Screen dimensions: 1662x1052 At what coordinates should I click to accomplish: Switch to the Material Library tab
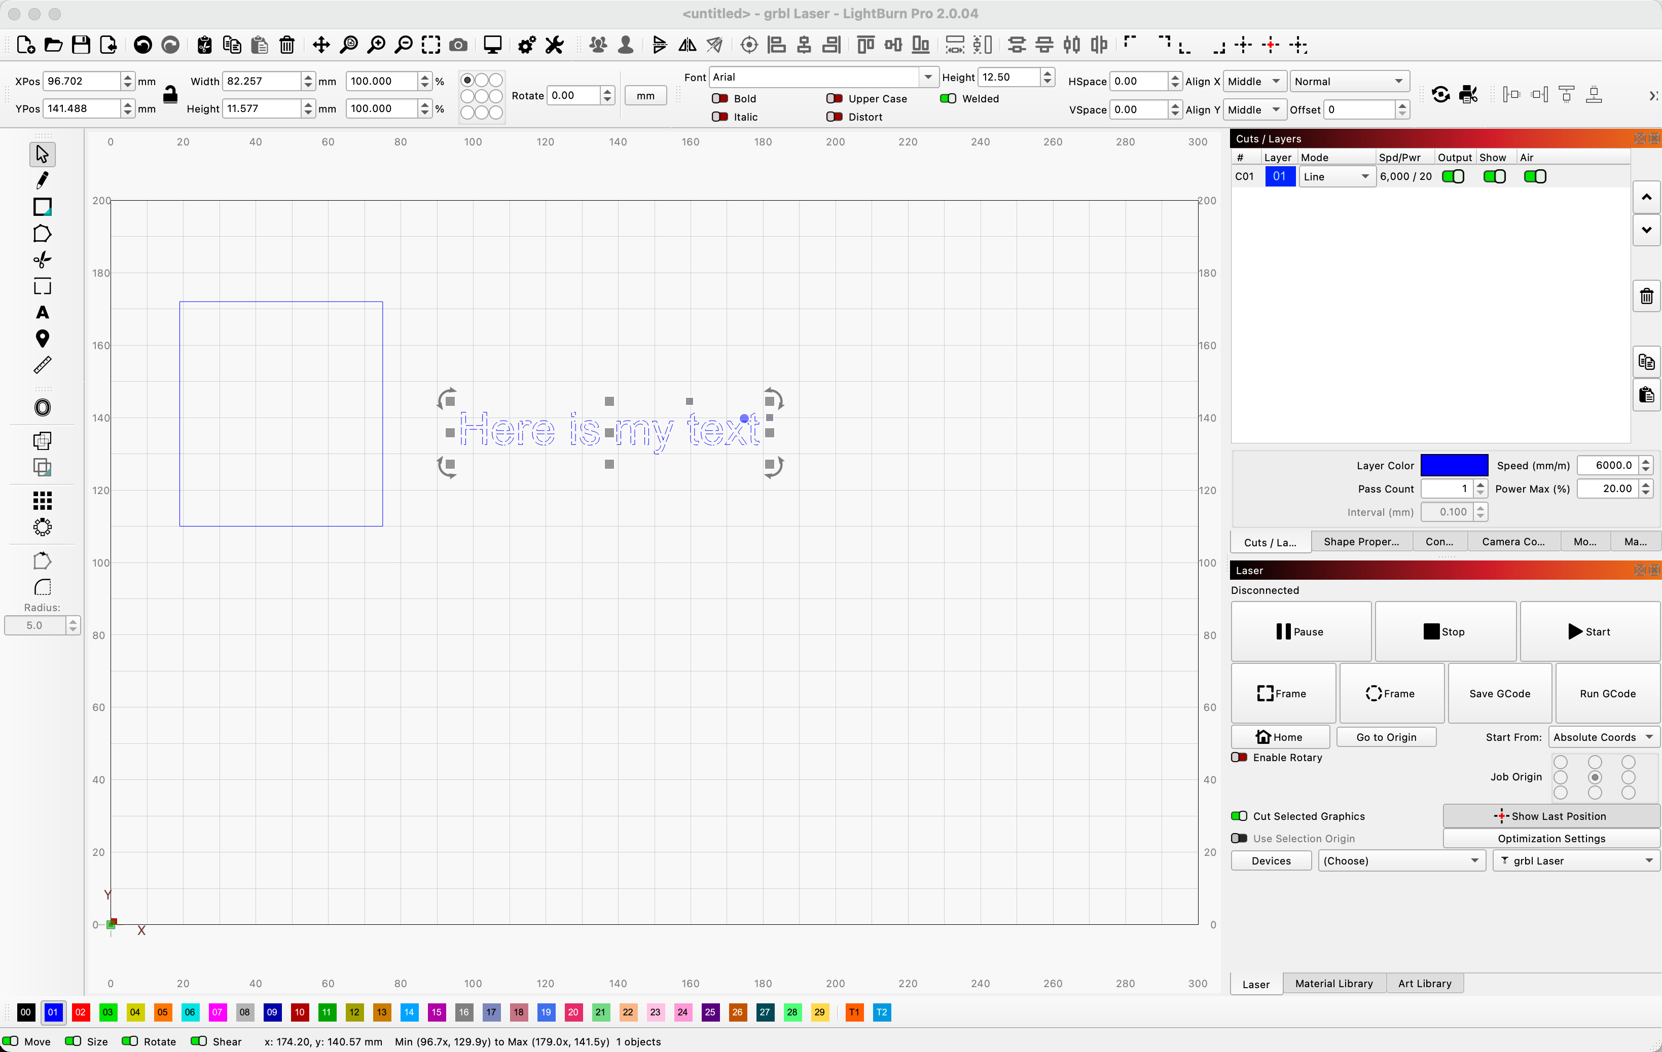click(x=1333, y=984)
